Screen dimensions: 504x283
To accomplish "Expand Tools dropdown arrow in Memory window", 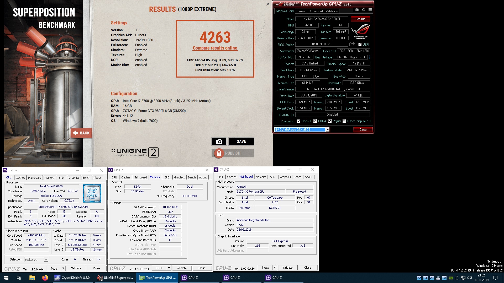I will [169, 268].
